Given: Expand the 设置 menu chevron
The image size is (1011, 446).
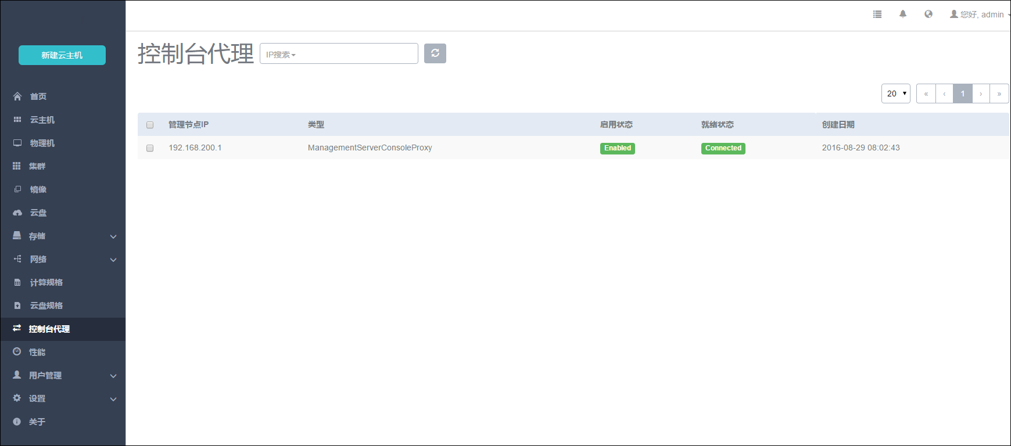Looking at the screenshot, I should click(x=113, y=399).
